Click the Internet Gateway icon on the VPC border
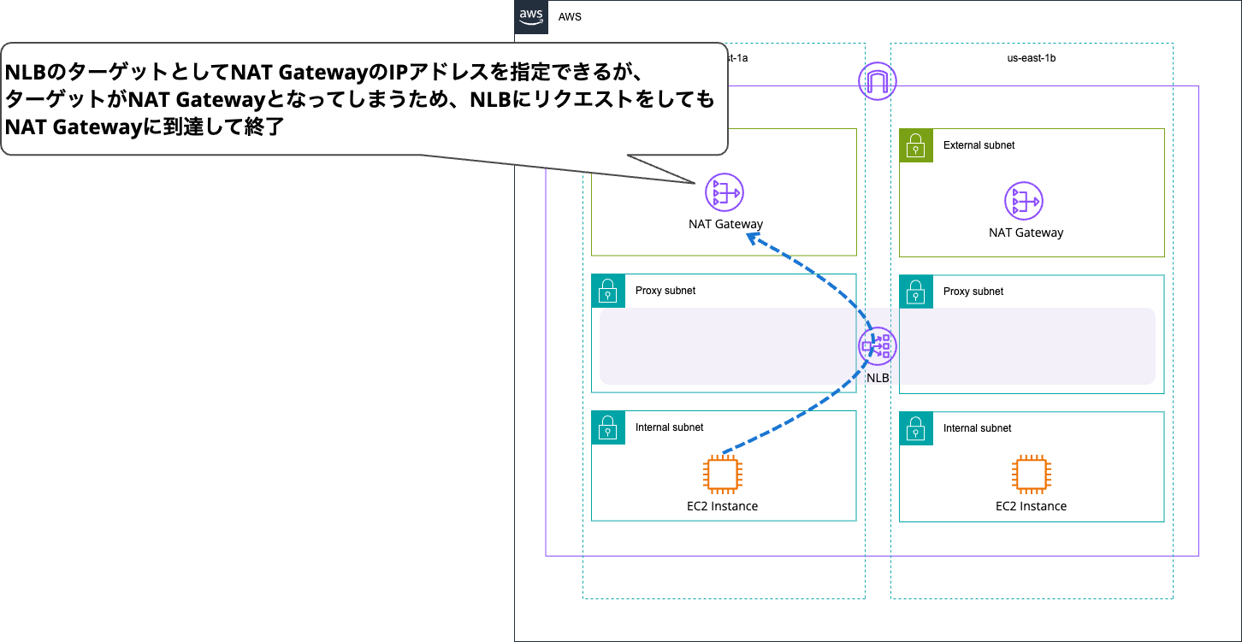Screen dimensions: 1242x642 tap(876, 82)
